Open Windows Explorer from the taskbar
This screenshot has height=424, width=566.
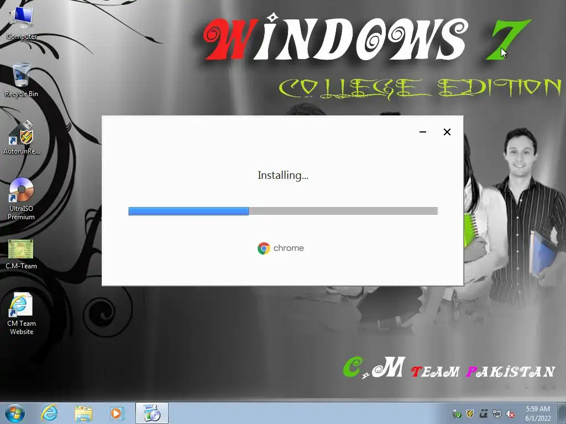(x=83, y=413)
